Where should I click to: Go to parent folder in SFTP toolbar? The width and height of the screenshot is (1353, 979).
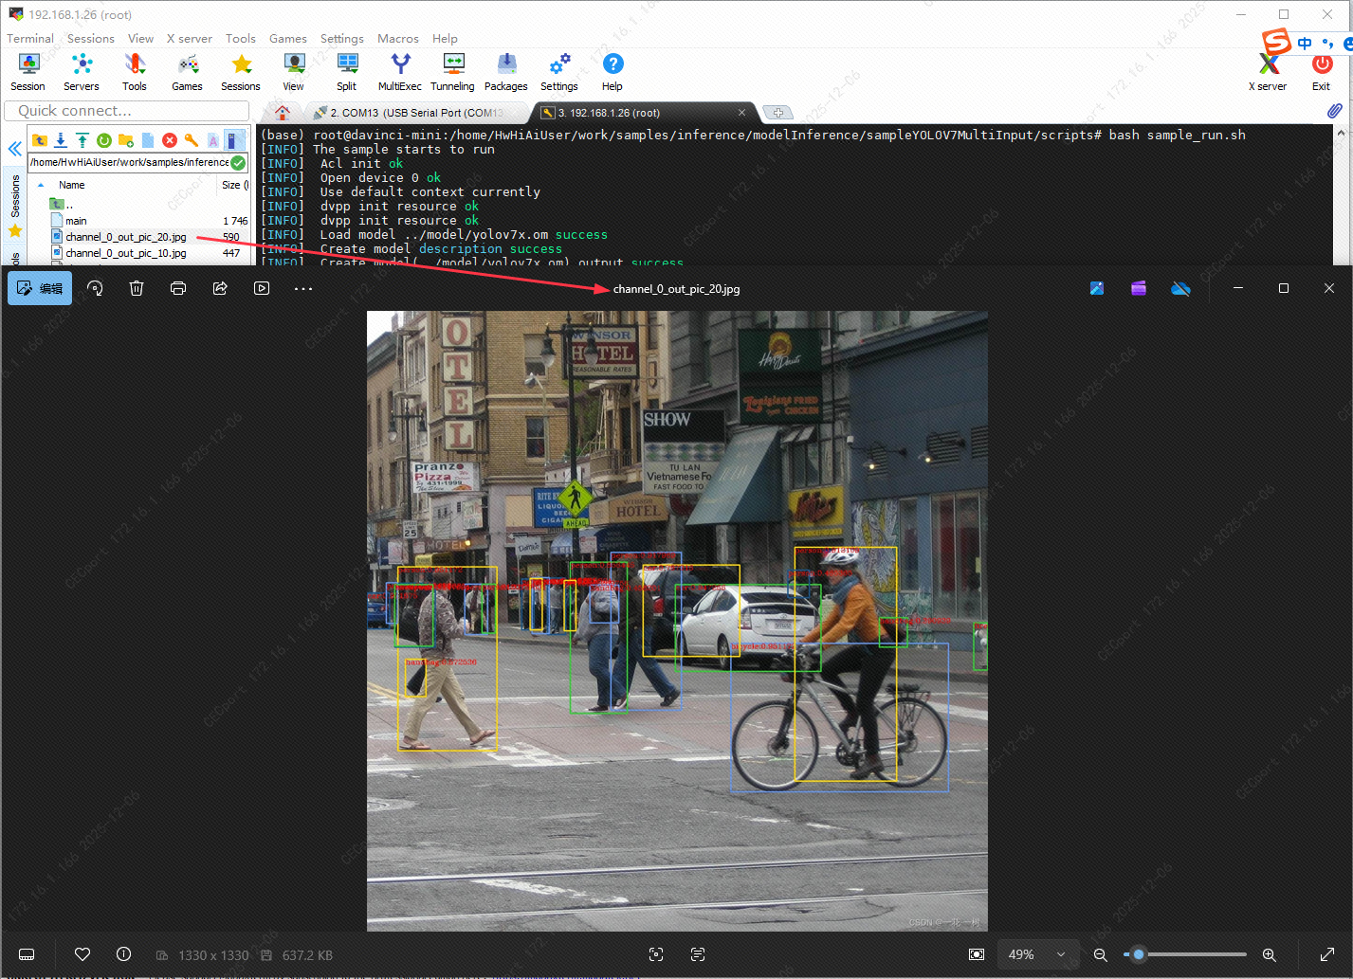coord(39,140)
